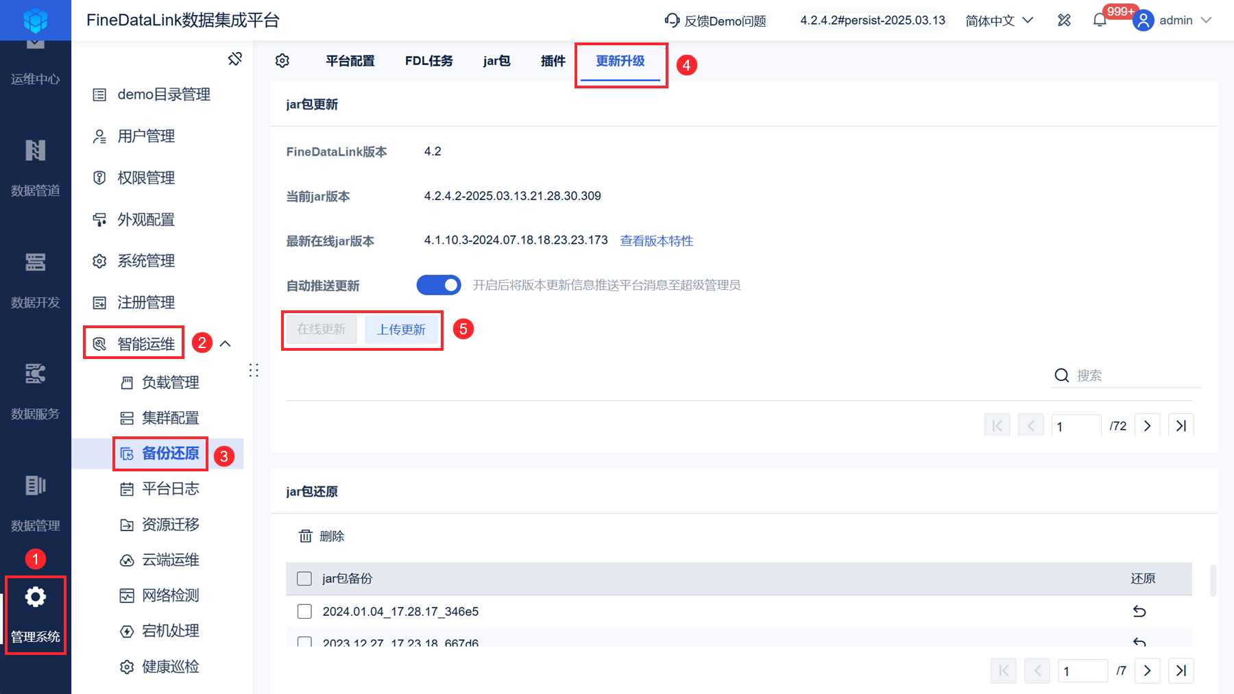
Task: Open 健康巡检 submenu item
Action: (x=170, y=667)
